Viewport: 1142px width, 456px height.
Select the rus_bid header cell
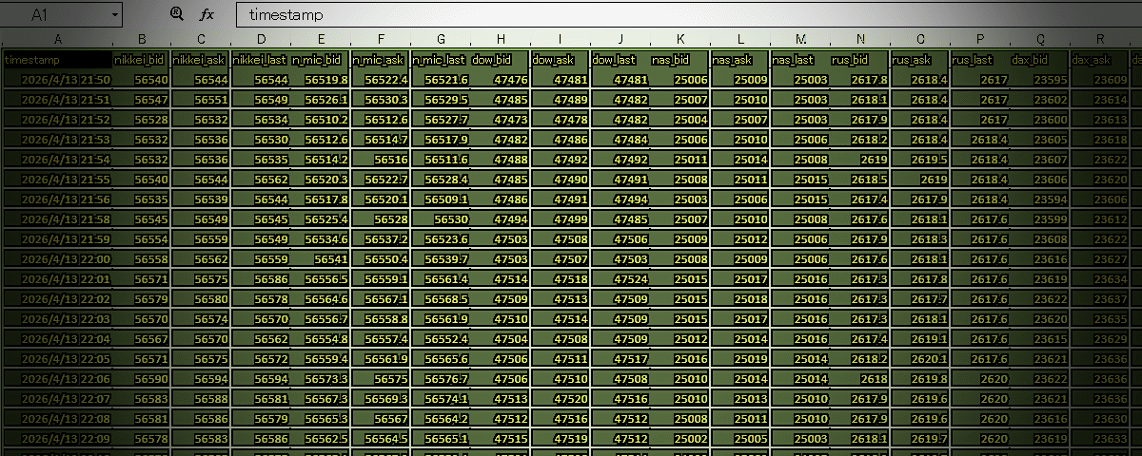(859, 60)
